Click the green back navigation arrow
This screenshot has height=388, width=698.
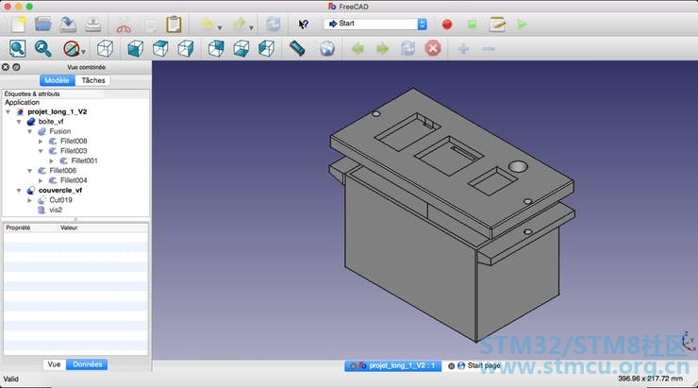pos(357,48)
